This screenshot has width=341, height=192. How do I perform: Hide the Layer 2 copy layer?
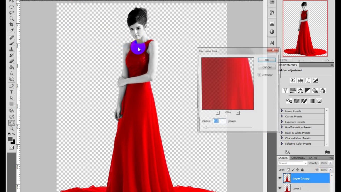280,178
